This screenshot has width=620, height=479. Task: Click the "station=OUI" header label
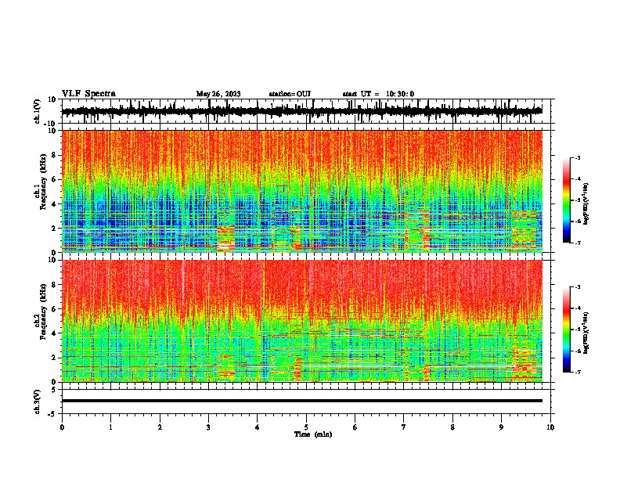pos(290,94)
